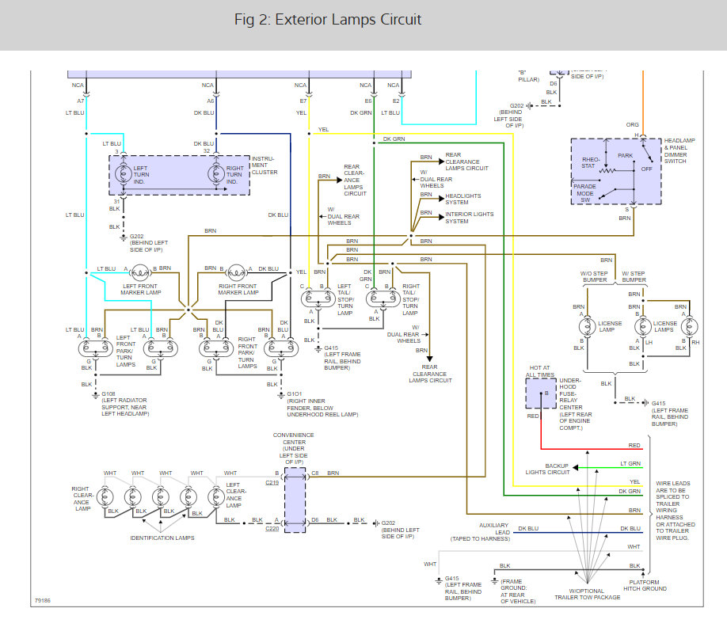Click the Headlights System arrowhead
Image resolution: width=727 pixels, height=631 pixels.
[441, 199]
